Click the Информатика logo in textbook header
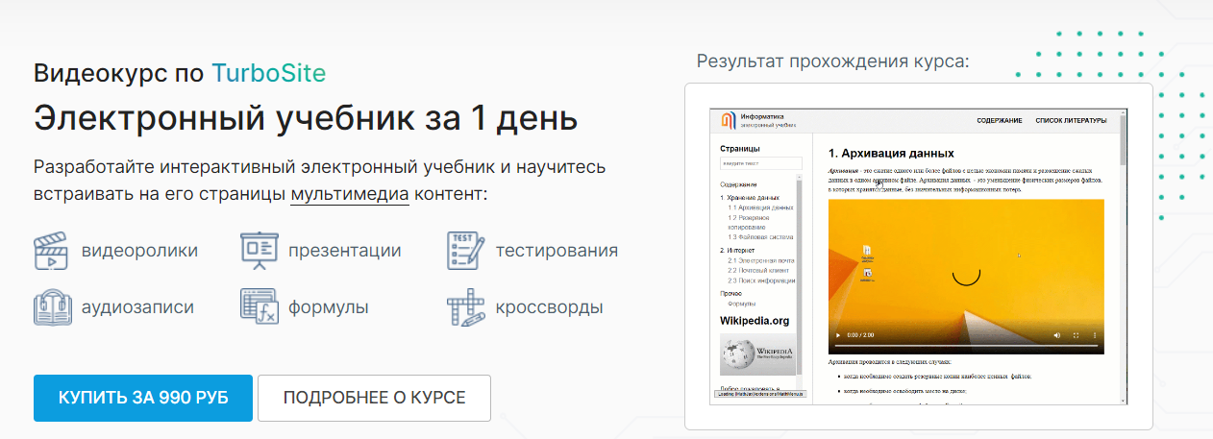 click(x=730, y=121)
